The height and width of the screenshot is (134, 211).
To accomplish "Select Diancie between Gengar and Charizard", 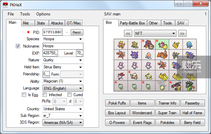I will click(148, 55).
